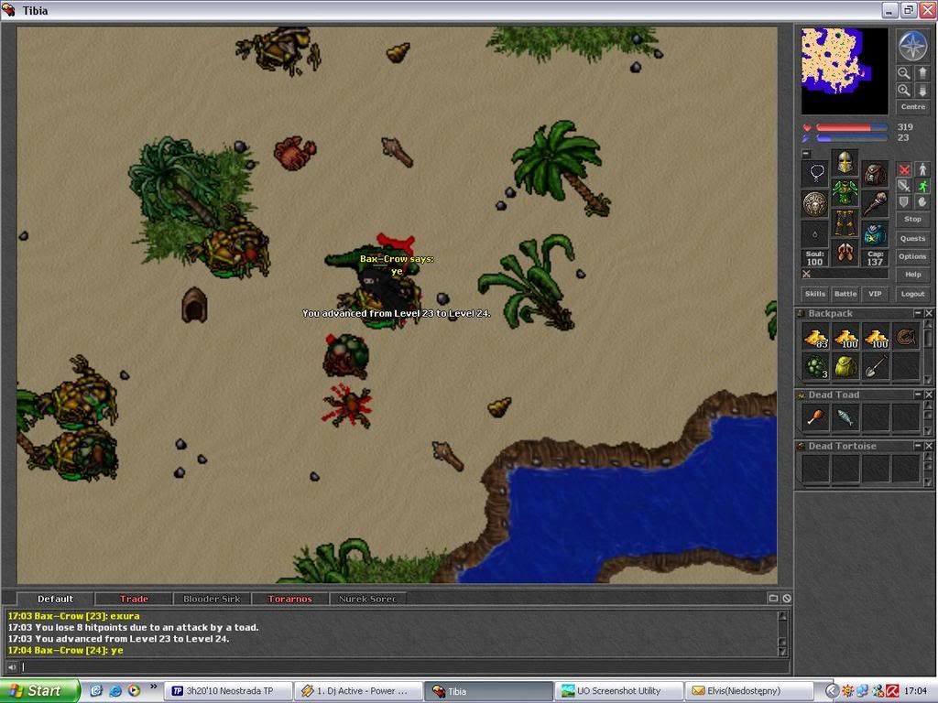Toggle chase opponent running mode

922,186
